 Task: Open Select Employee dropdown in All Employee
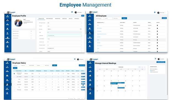(99, 18)
